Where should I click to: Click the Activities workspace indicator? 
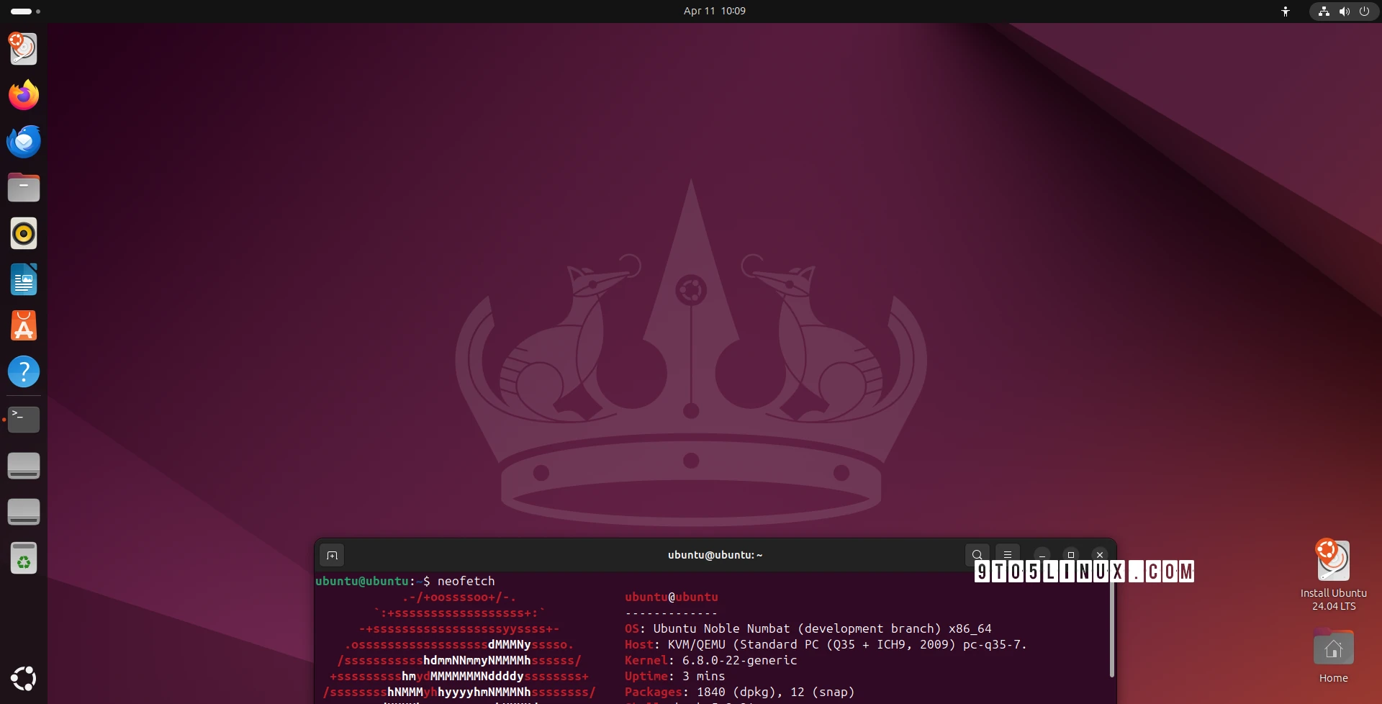pyautogui.click(x=25, y=12)
